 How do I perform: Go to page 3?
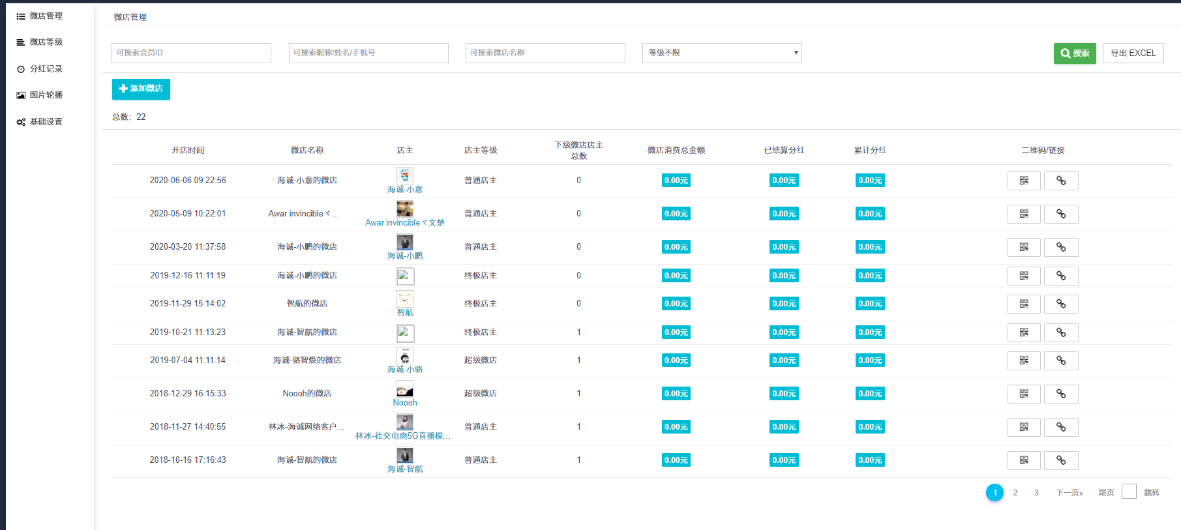(1036, 493)
